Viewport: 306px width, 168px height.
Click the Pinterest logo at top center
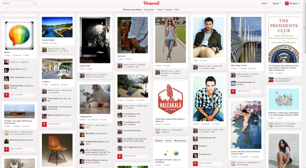tap(151, 3)
